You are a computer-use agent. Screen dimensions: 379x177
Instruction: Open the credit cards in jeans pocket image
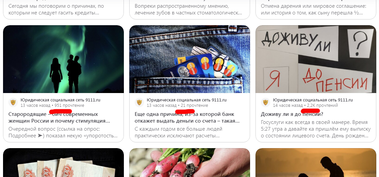click(x=189, y=59)
